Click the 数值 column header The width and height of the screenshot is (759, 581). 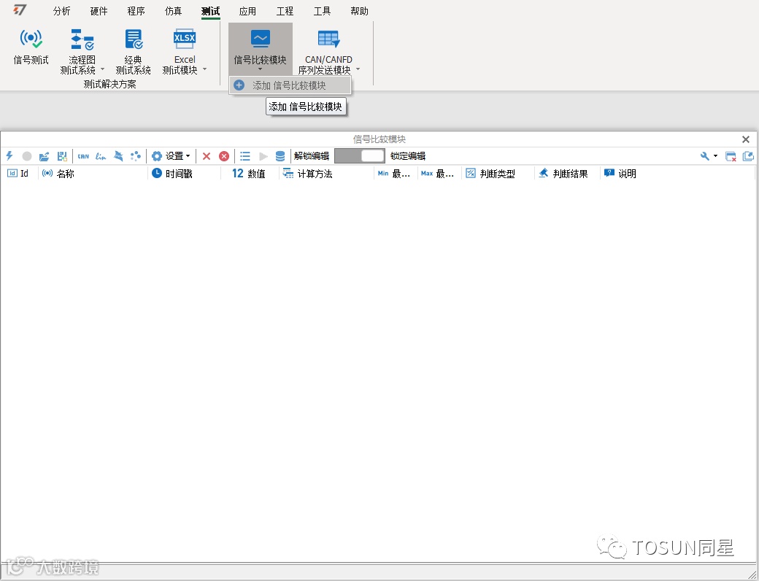(x=250, y=173)
